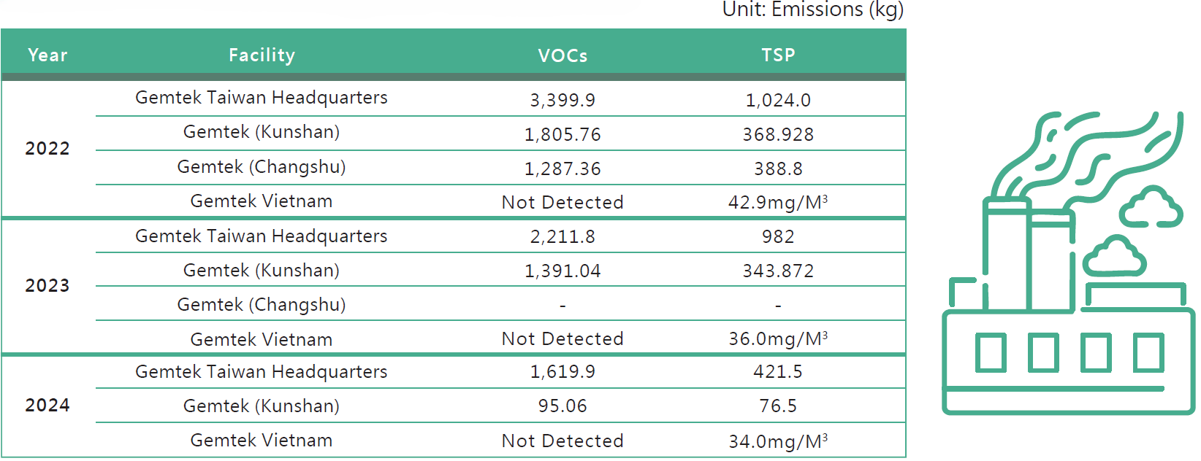
Task: Select the 2,211.8 VOCs cell
Action: tap(563, 236)
